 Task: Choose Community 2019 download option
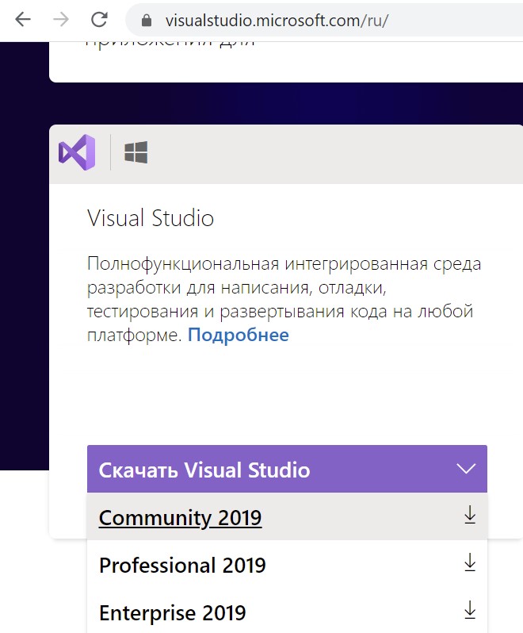coord(287,516)
